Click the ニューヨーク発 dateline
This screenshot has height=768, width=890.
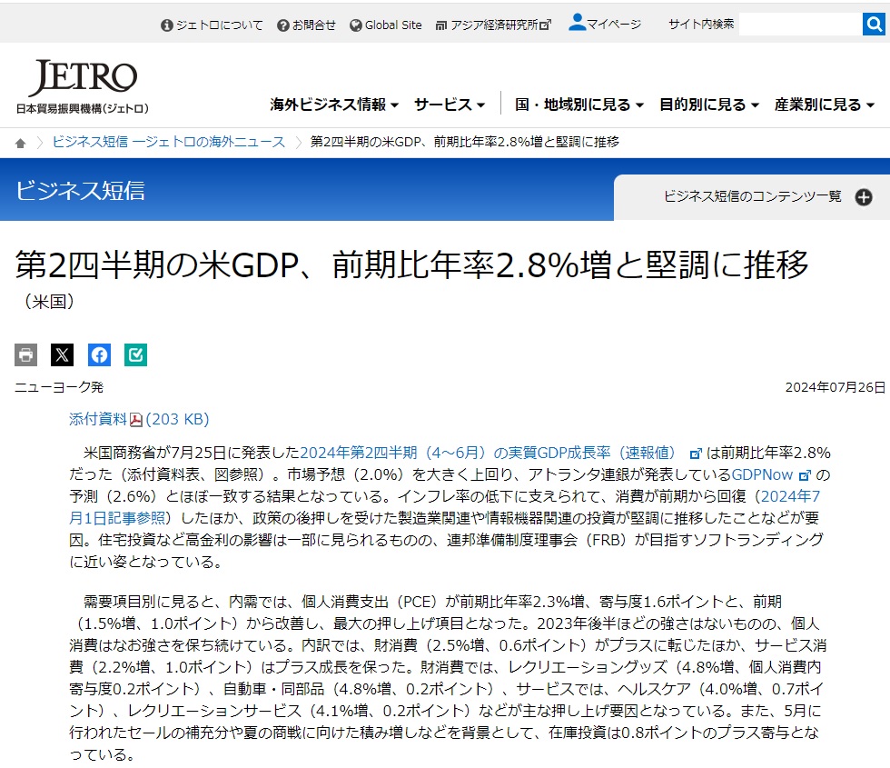59,387
